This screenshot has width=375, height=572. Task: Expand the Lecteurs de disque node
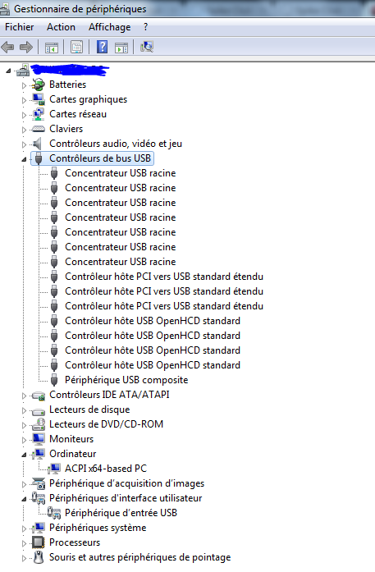coord(24,410)
